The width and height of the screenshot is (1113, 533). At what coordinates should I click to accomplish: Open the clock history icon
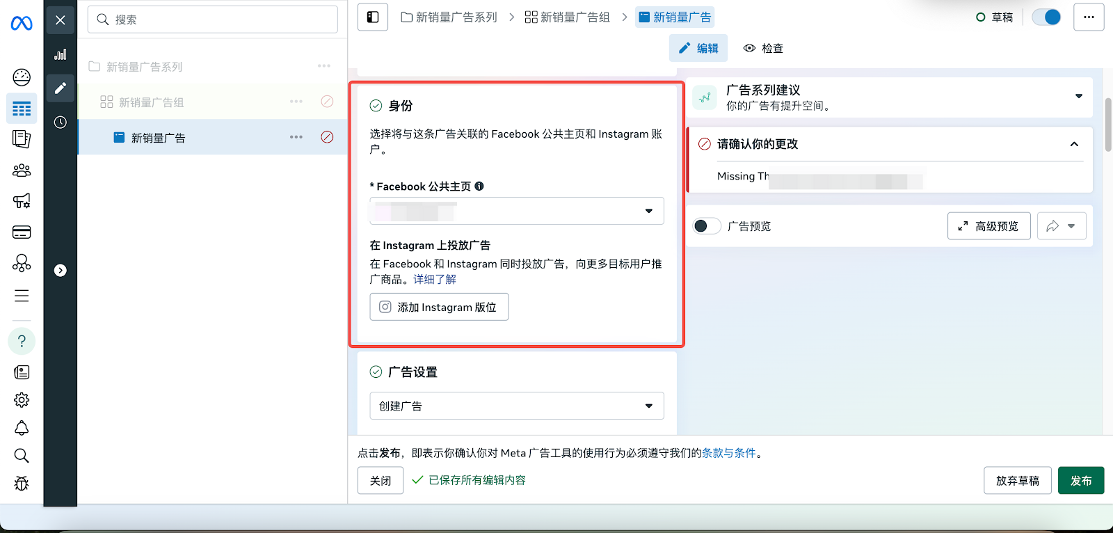click(61, 122)
